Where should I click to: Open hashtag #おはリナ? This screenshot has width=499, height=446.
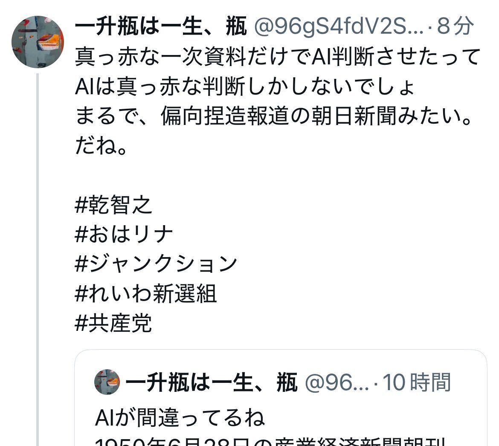[124, 235]
